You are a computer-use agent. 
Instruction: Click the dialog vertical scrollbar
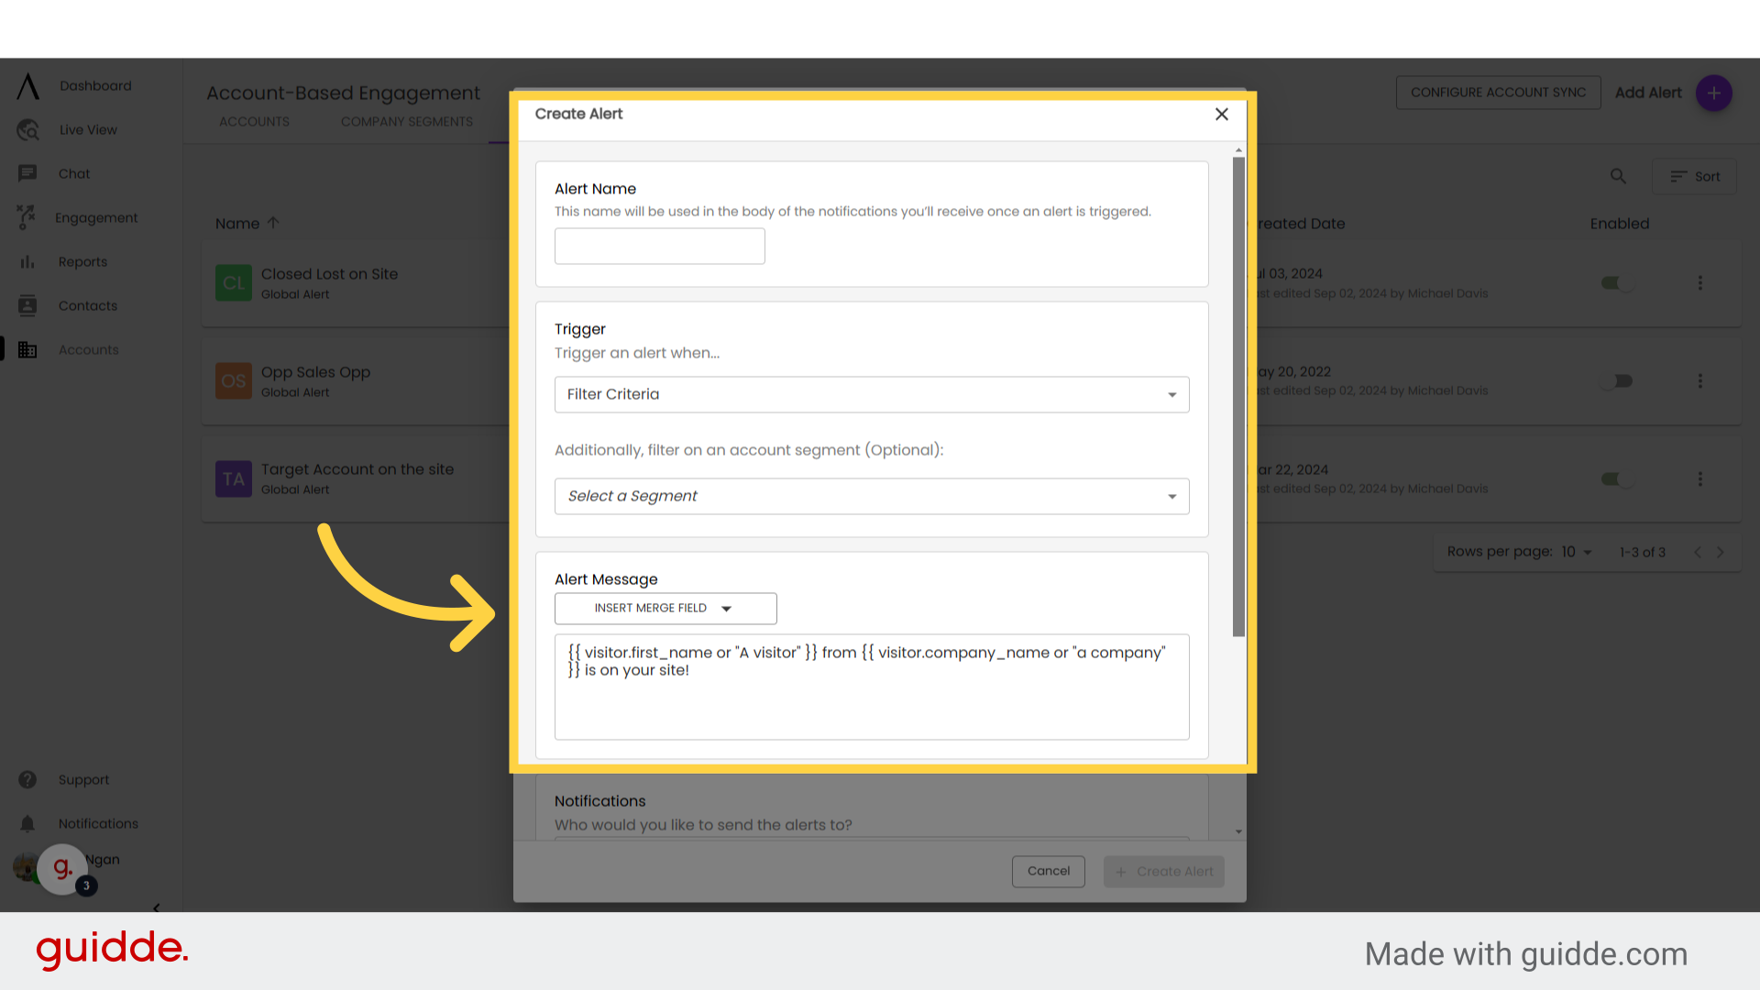tap(1238, 396)
